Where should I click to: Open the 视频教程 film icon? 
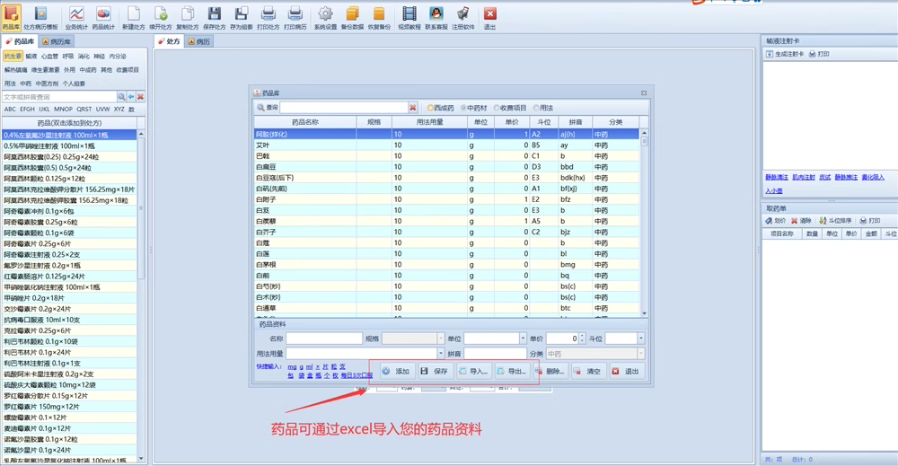409,16
